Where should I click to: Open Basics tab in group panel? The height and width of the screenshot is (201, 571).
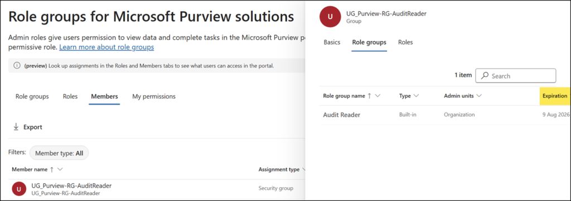[x=332, y=42]
